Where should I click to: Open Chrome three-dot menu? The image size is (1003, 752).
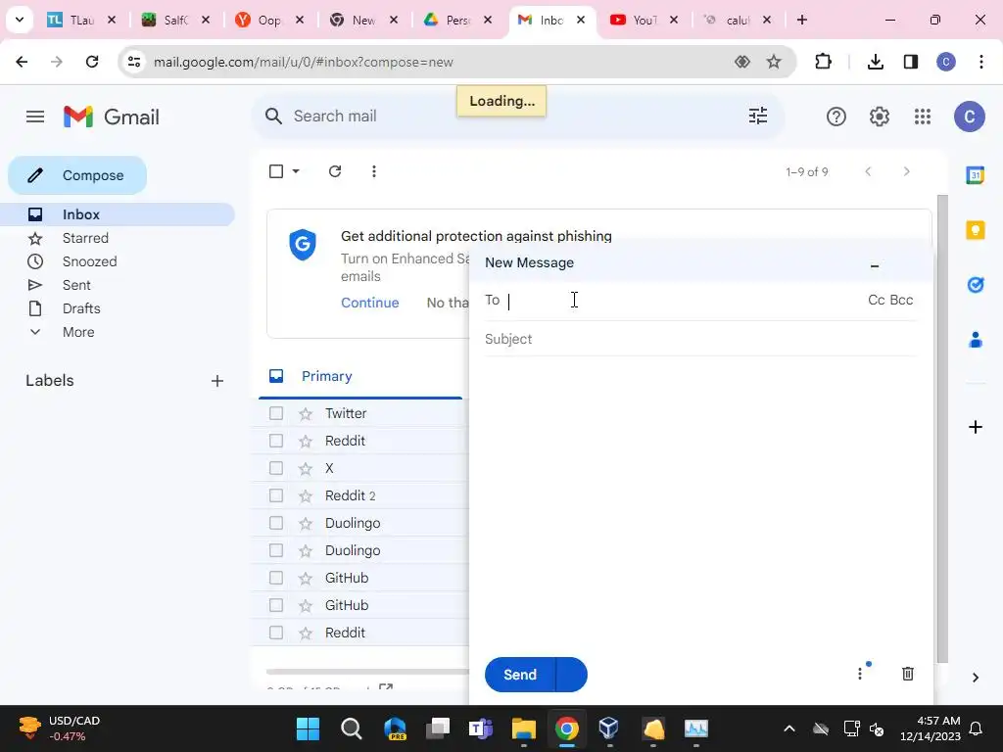pos(980,62)
